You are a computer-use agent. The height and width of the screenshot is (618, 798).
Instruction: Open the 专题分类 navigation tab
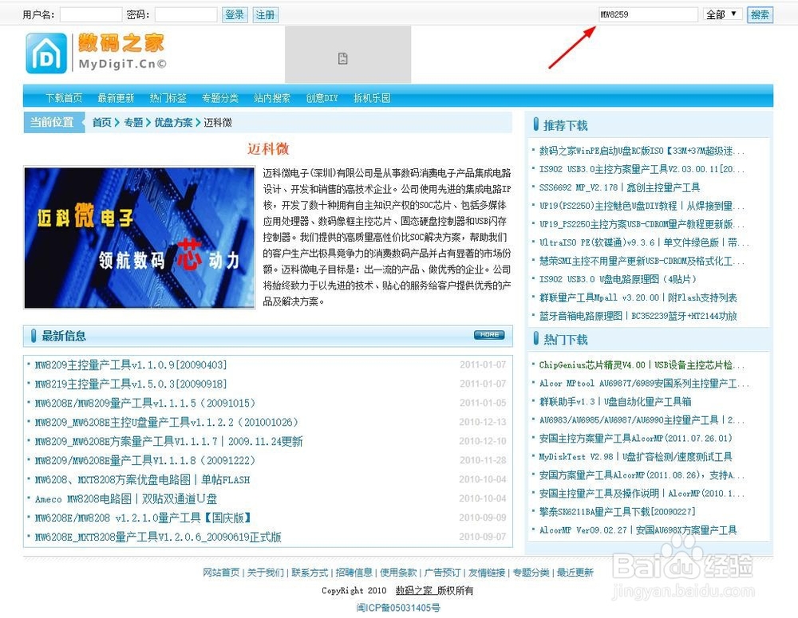(x=220, y=97)
